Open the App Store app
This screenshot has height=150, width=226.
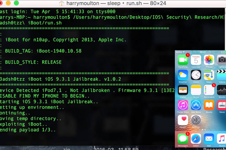coord(196,105)
